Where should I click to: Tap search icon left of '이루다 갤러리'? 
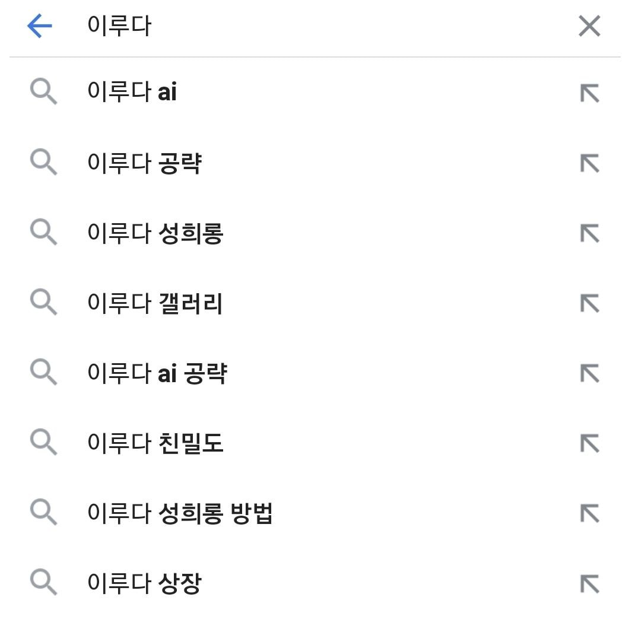[x=43, y=304]
